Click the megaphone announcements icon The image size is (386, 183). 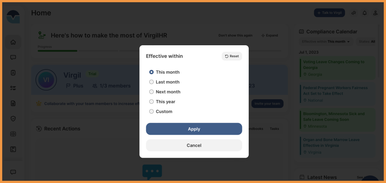(x=354, y=13)
